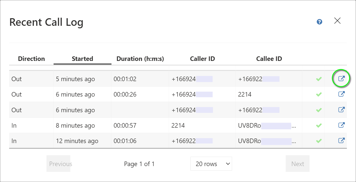Sort by the Callee ID column header

point(269,59)
